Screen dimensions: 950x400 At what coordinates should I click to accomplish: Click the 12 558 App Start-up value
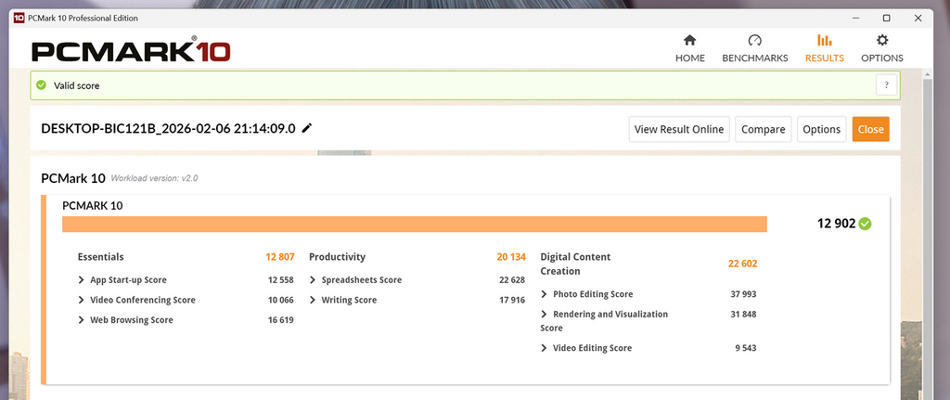pyautogui.click(x=280, y=280)
